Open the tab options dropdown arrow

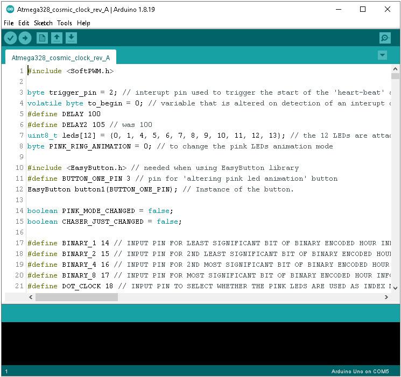[x=382, y=55]
